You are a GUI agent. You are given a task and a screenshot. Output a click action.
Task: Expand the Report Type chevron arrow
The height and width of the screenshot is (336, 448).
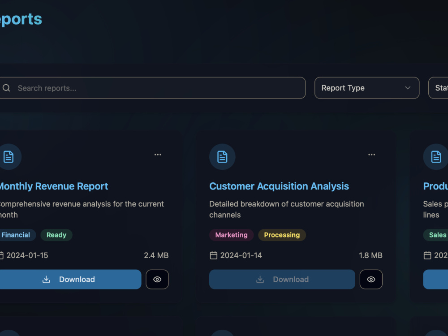click(408, 88)
